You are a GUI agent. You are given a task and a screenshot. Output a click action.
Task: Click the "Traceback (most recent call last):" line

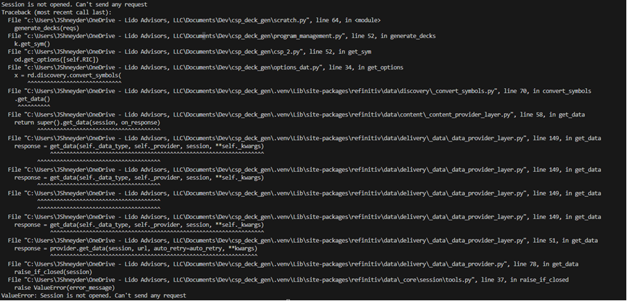[x=55, y=12]
